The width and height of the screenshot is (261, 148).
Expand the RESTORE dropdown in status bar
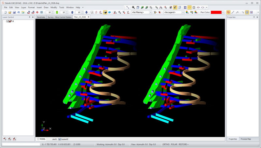click(184, 144)
